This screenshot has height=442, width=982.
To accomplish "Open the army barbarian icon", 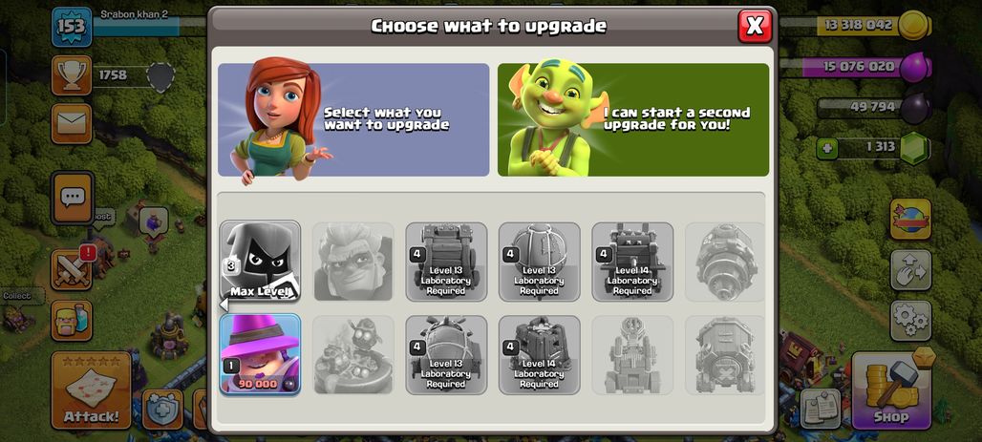I will (x=72, y=320).
